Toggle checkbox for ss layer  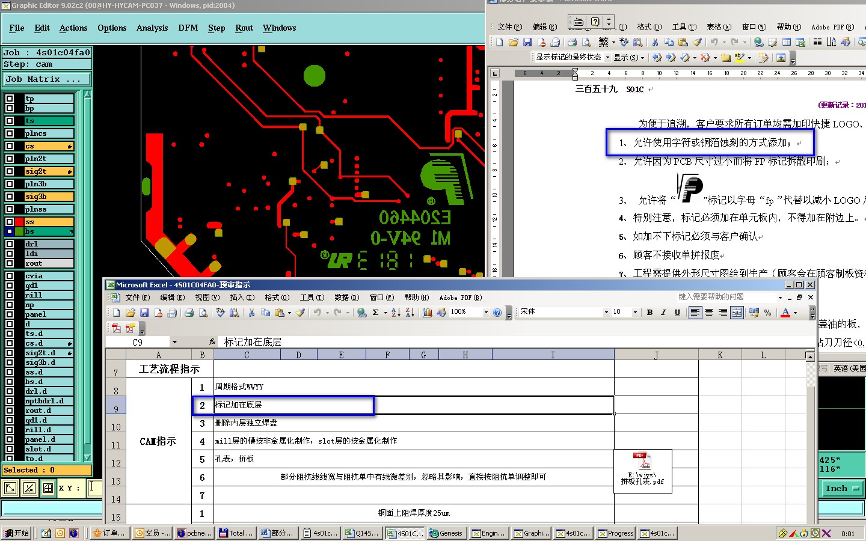point(9,222)
